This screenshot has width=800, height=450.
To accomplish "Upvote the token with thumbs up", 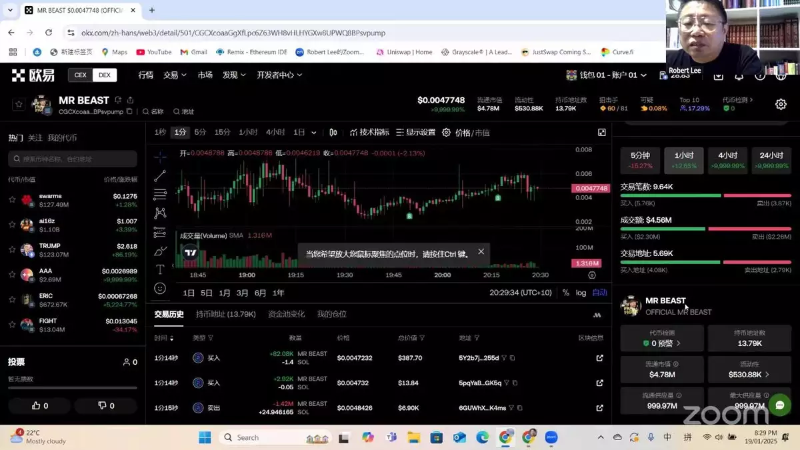I will [39, 405].
